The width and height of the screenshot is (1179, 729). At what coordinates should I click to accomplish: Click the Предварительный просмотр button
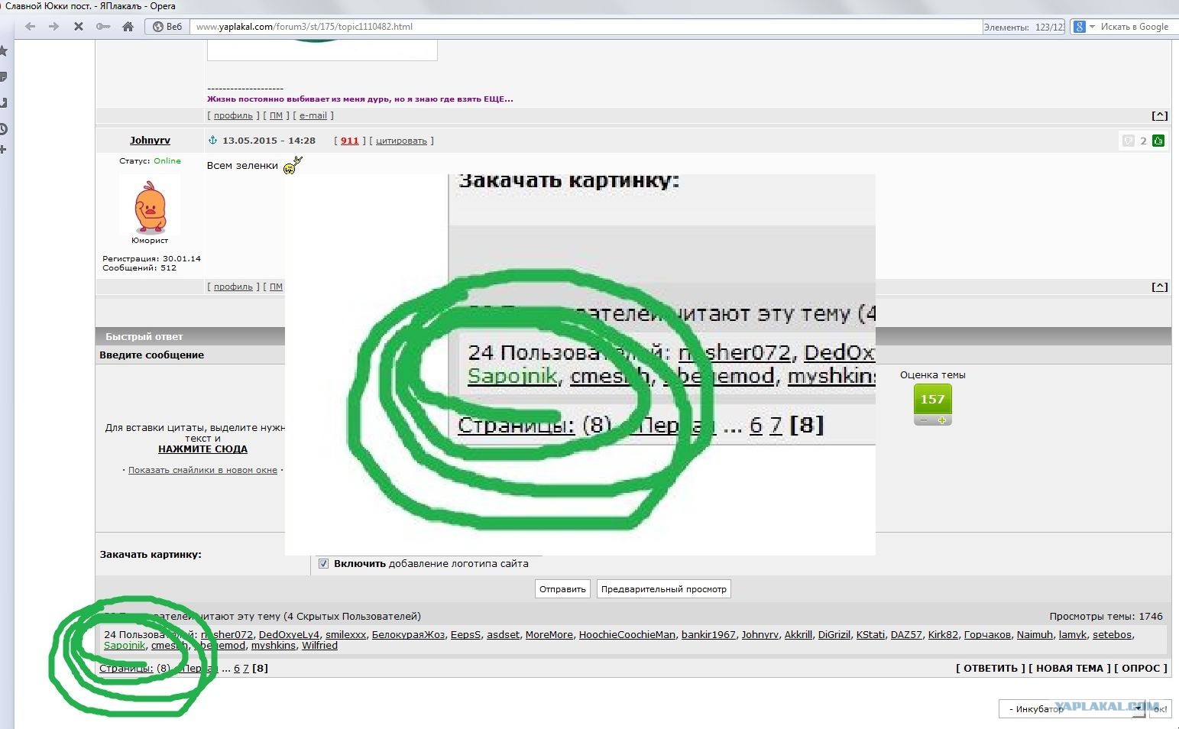[664, 589]
